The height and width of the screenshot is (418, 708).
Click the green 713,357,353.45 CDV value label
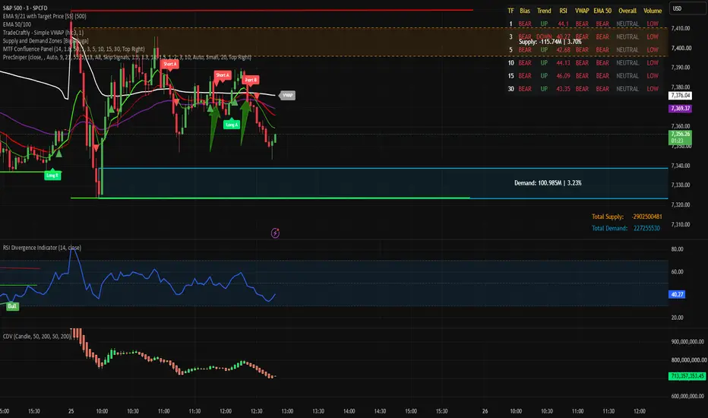[686, 375]
